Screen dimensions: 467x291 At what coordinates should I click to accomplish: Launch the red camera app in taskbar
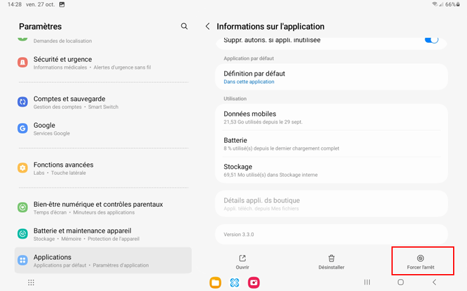pos(254,283)
